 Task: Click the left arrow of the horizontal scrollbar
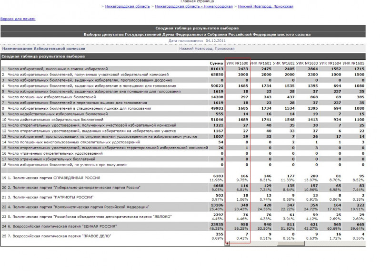[x=227, y=244]
